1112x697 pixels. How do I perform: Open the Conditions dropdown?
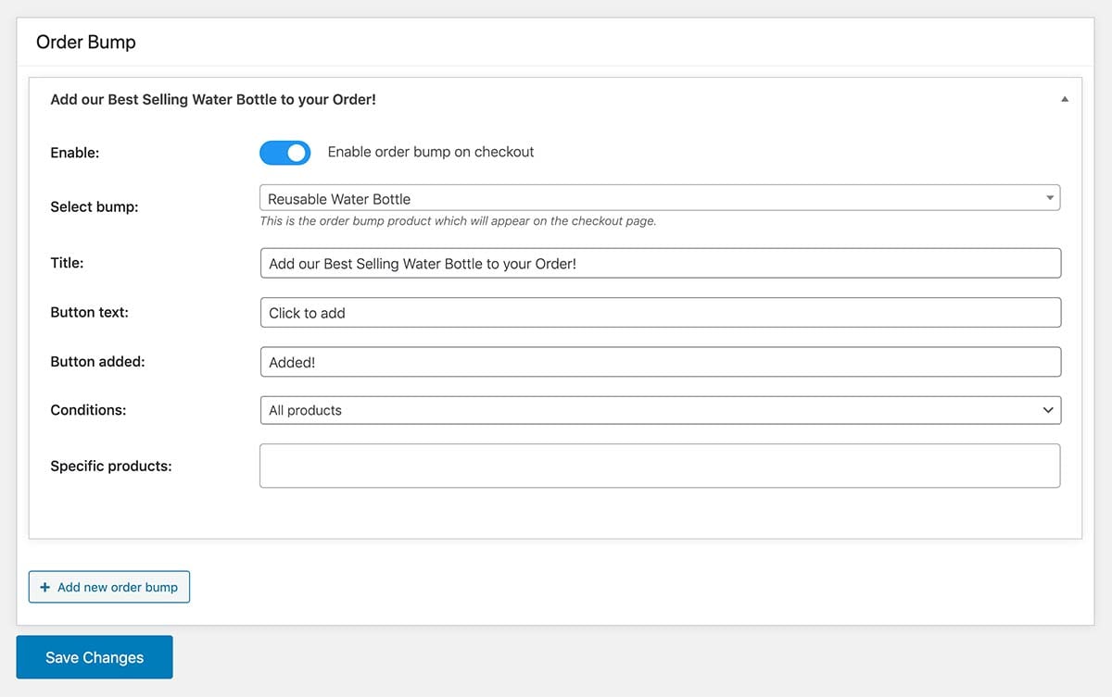point(660,410)
